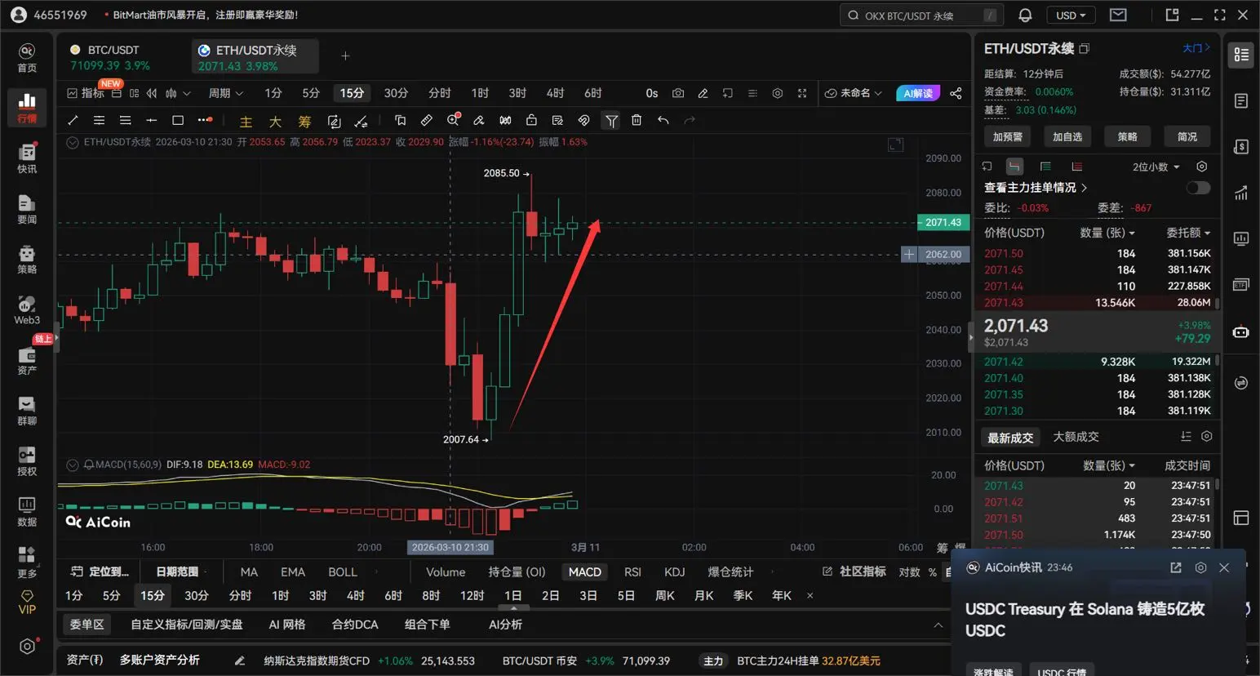Open the 快讯 news flash sidebar section
The image size is (1260, 676).
pos(27,158)
